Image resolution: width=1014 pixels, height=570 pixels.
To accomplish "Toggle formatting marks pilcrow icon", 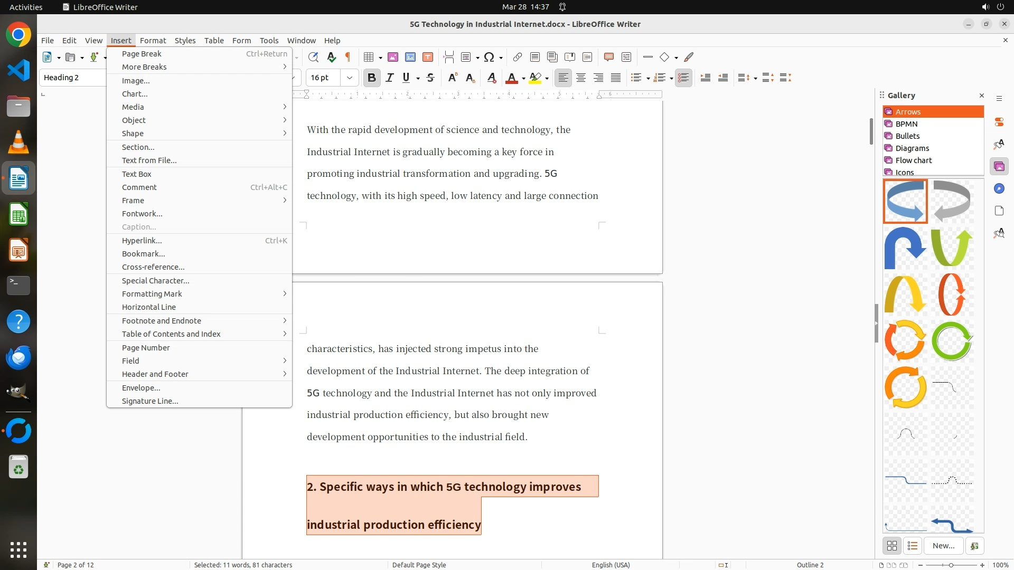I will 348,57.
